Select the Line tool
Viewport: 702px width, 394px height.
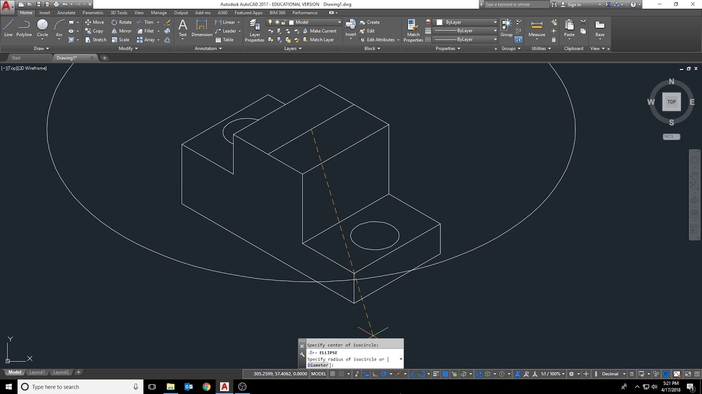[8, 28]
